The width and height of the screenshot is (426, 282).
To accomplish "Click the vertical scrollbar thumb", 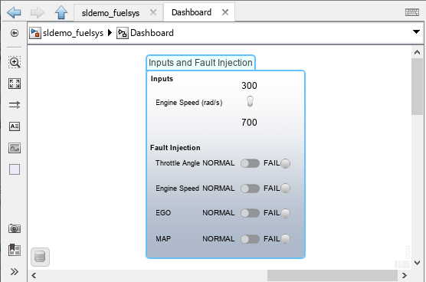I will point(417,87).
